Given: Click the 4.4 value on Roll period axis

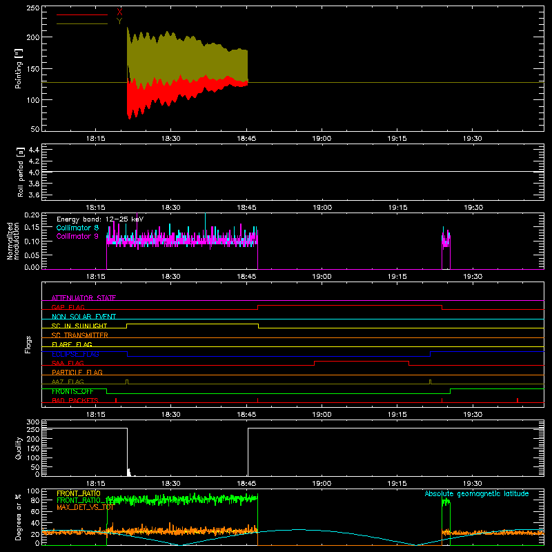Looking at the screenshot, I should pos(34,150).
